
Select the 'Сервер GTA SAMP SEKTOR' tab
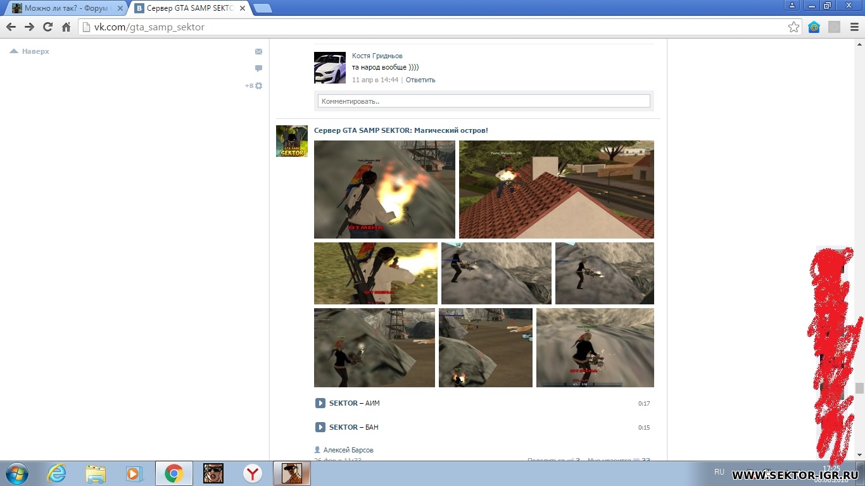tap(189, 8)
